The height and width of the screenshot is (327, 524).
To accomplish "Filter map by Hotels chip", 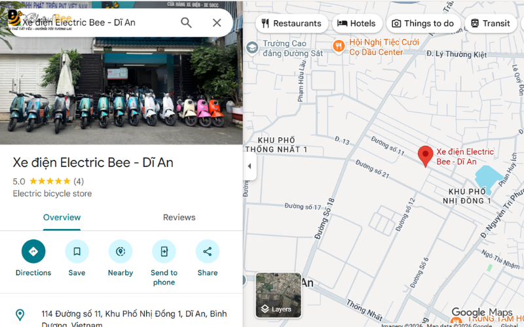I will click(x=357, y=24).
